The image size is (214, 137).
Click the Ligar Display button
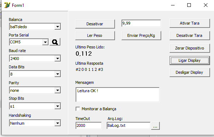tap(190, 60)
